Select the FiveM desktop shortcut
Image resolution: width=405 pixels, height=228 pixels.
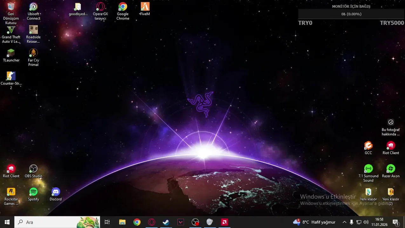[145, 9]
